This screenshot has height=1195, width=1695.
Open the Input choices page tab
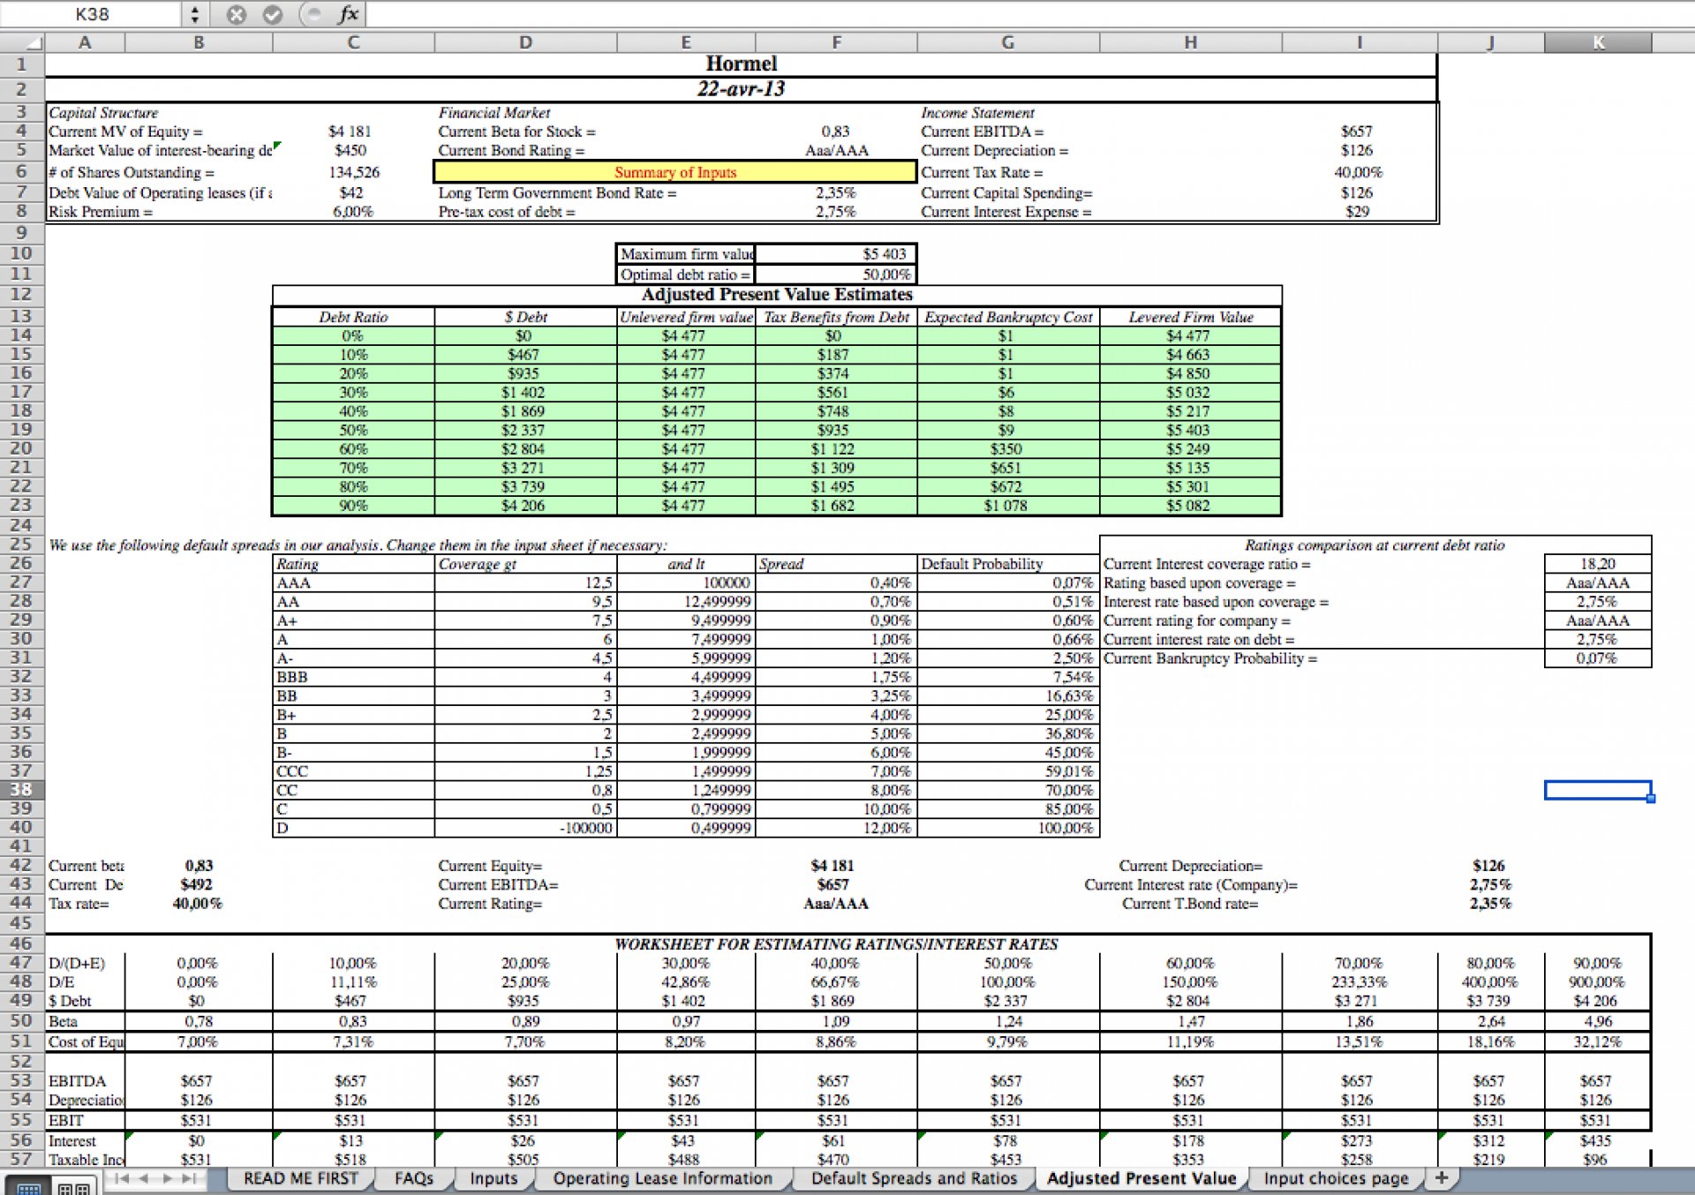click(x=1336, y=1178)
